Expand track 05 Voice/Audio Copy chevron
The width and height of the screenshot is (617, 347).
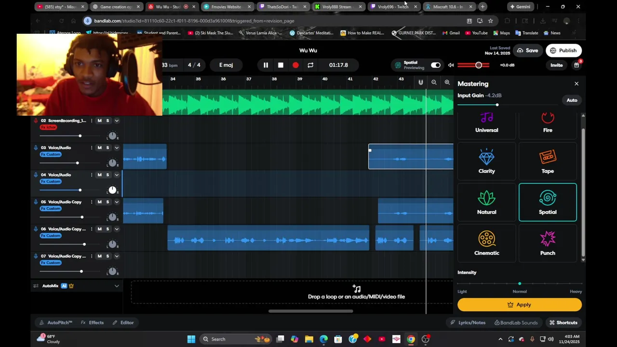click(x=117, y=201)
